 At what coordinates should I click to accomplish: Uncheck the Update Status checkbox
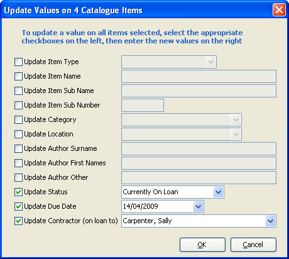pos(18,192)
